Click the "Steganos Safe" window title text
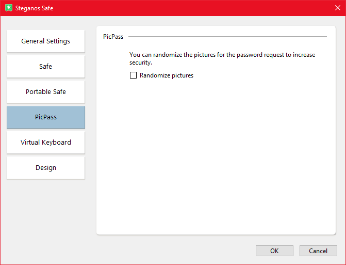Image resolution: width=346 pixels, height=265 pixels. pyautogui.click(x=35, y=8)
